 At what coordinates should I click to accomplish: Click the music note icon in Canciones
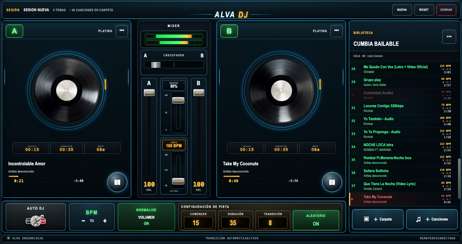click(x=419, y=219)
